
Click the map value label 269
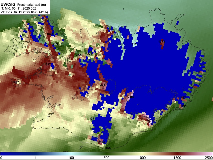(55, 44)
